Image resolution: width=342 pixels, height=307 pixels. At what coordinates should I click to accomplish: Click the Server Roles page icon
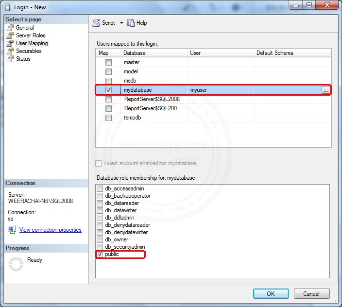click(10, 35)
